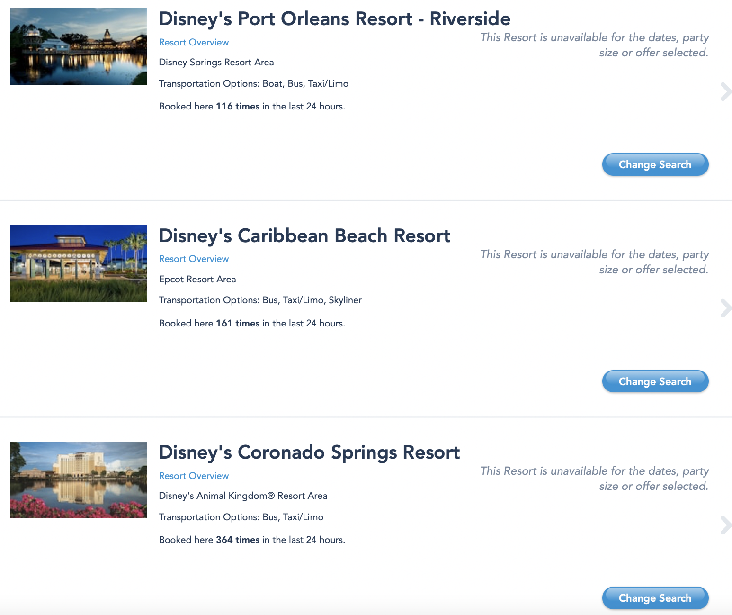Click the Epcot Resort Area text
732x615 pixels.
197,279
